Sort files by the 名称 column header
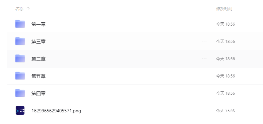Screen dimensions: 263x124 [19, 9]
